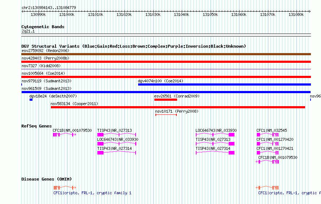Open the dgv18e24 (deSmith2007) label

[x=53, y=96]
